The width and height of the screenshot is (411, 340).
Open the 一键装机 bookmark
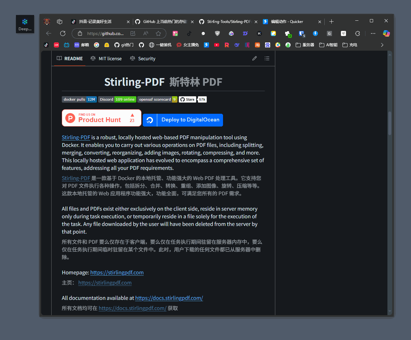(160, 45)
